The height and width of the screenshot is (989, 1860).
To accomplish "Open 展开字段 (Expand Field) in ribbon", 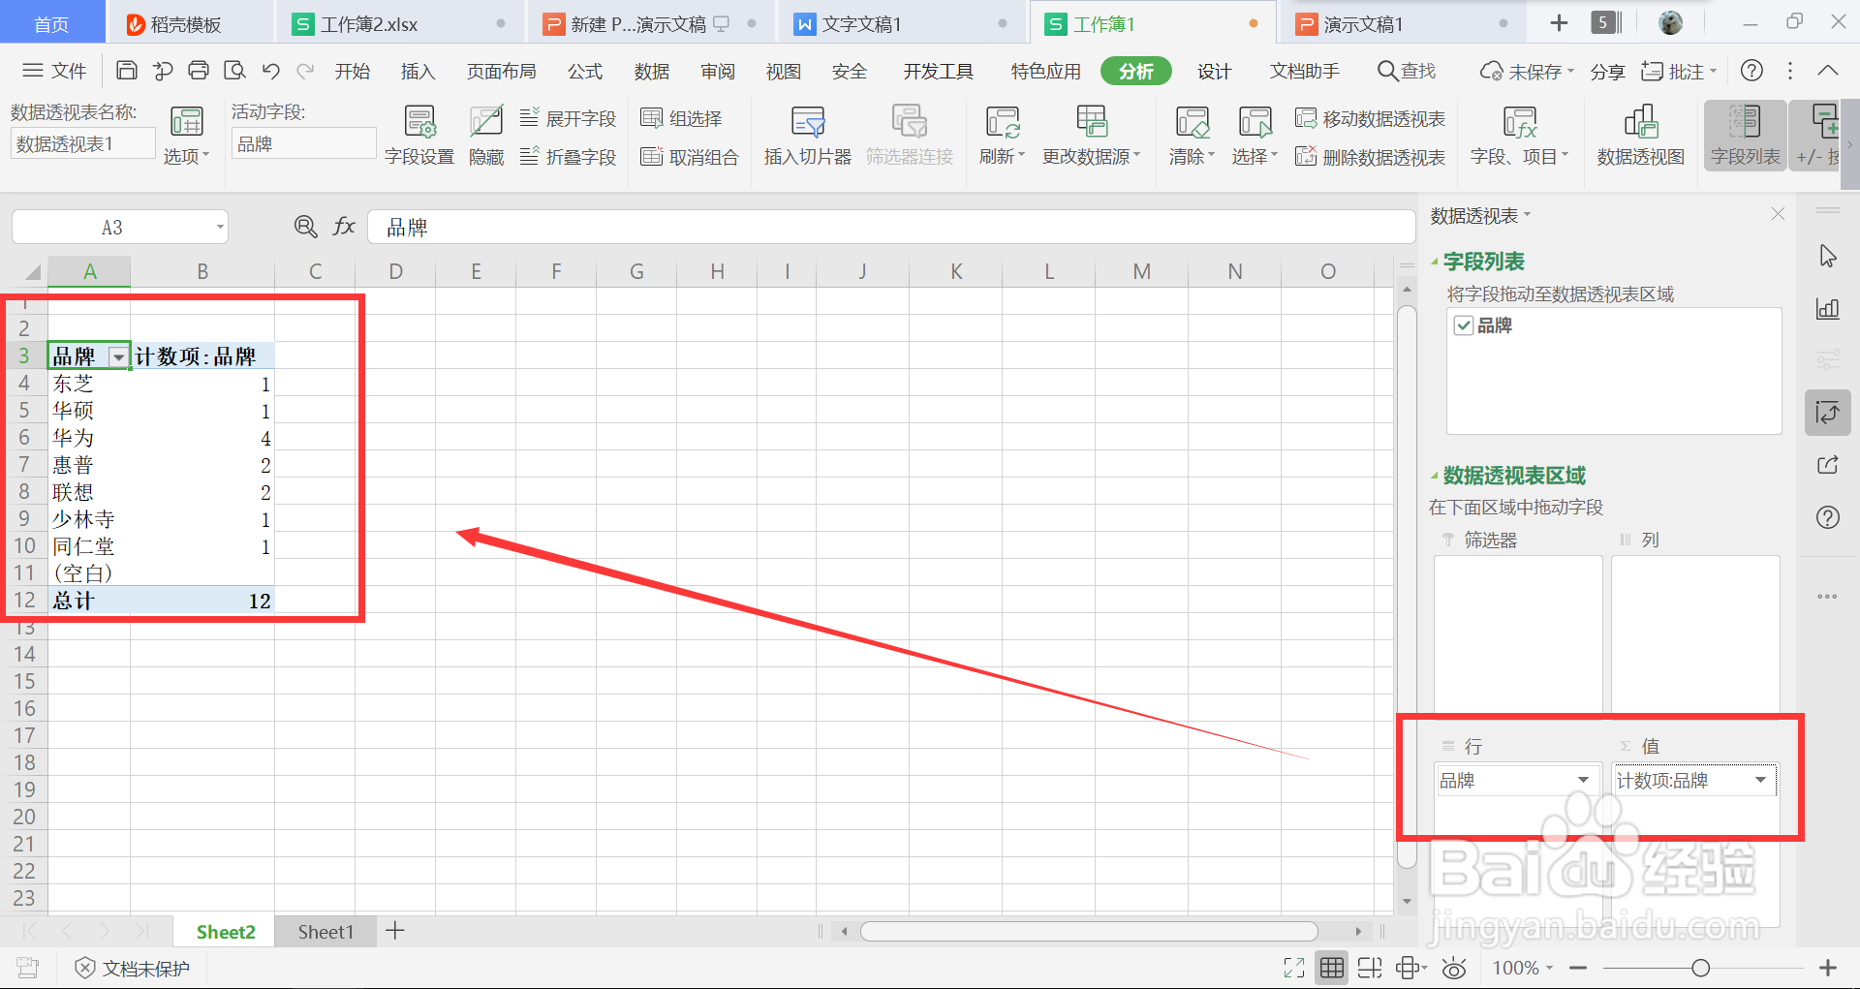I will tap(569, 117).
